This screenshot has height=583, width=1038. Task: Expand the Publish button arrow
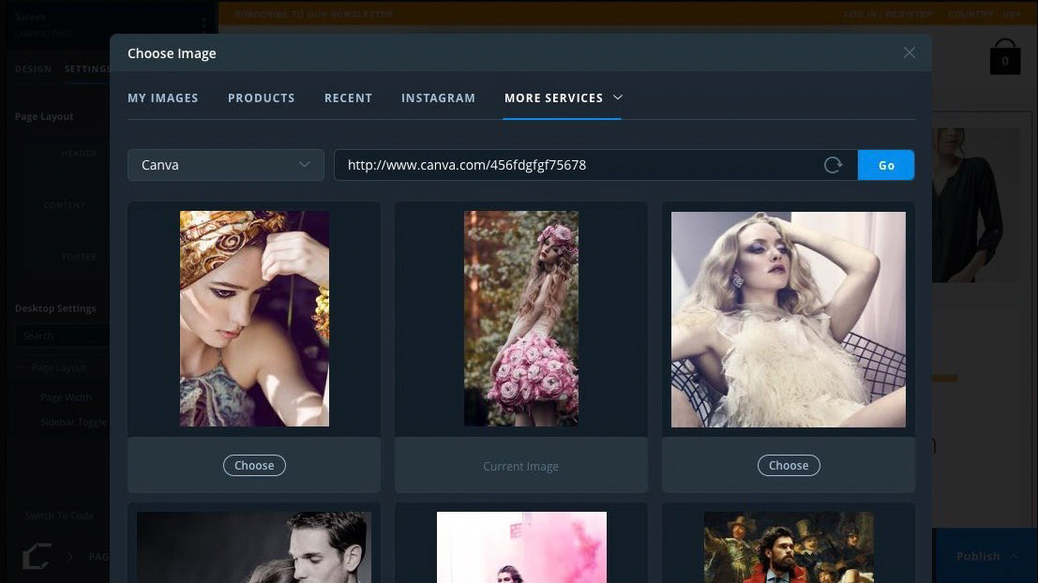click(1014, 556)
